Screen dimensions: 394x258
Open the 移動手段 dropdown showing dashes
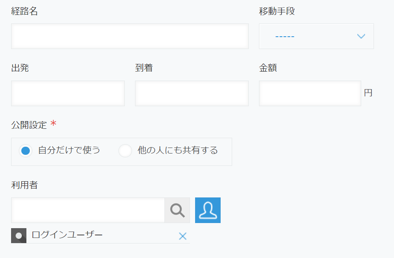coord(316,36)
